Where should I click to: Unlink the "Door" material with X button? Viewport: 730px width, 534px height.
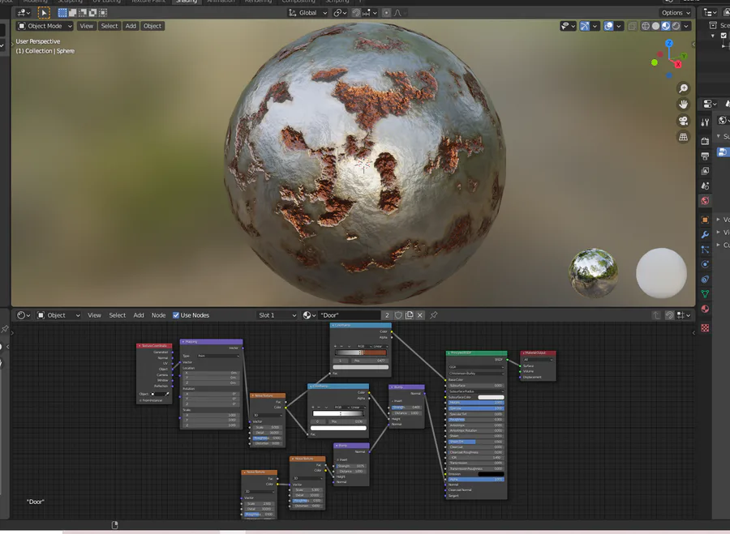420,315
